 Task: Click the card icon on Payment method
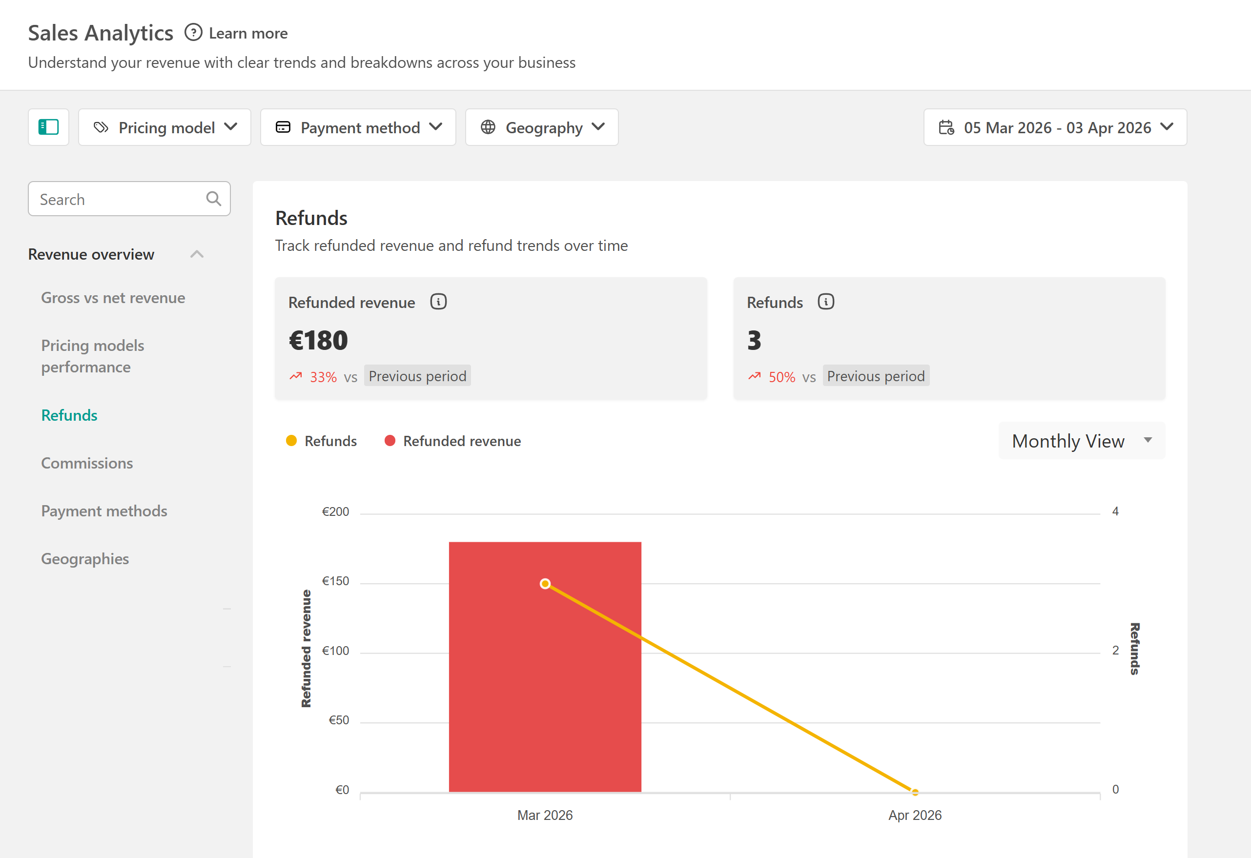tap(283, 127)
